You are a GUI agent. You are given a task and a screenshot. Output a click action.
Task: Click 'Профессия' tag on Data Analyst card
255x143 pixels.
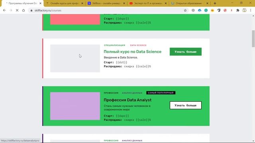click(x=111, y=93)
